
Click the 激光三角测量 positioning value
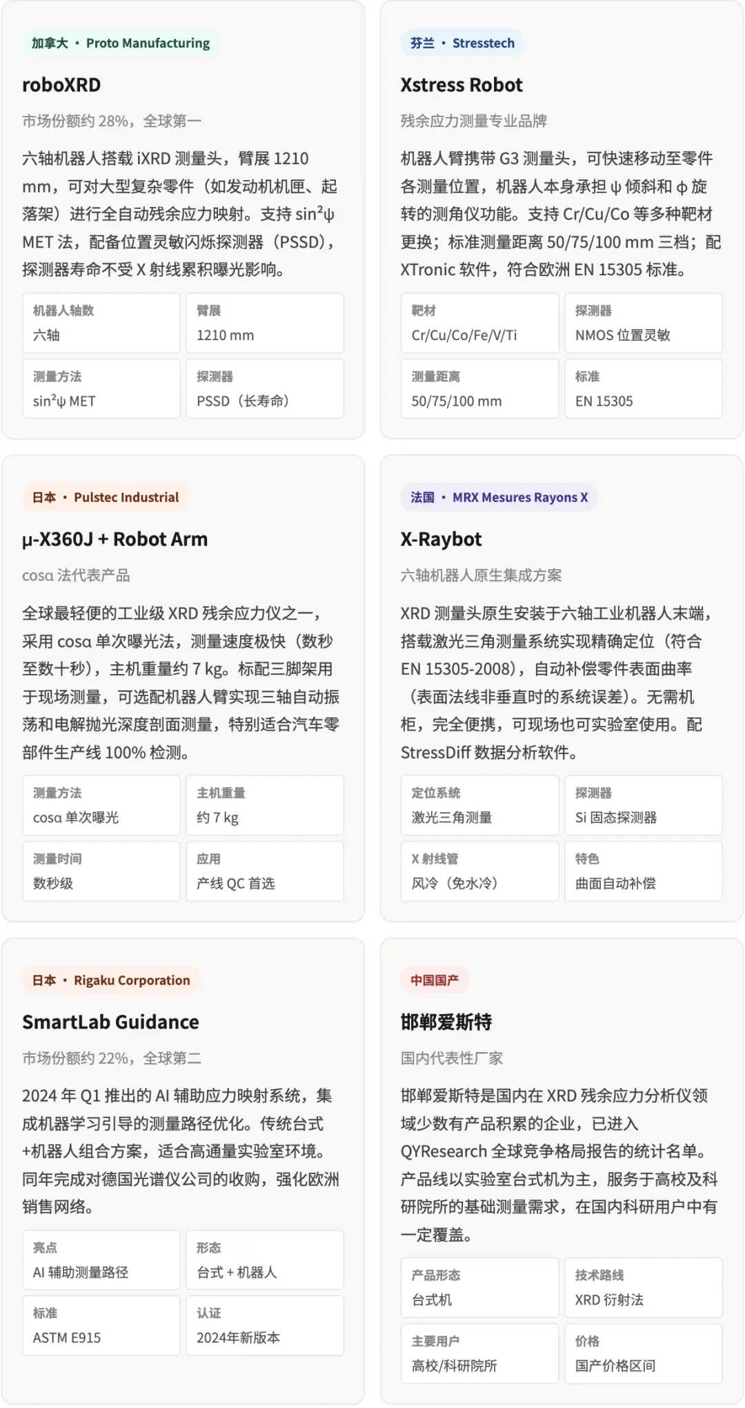[x=452, y=817]
